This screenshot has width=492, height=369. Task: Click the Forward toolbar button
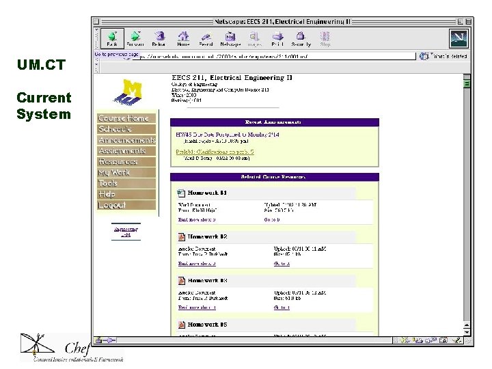tap(135, 39)
